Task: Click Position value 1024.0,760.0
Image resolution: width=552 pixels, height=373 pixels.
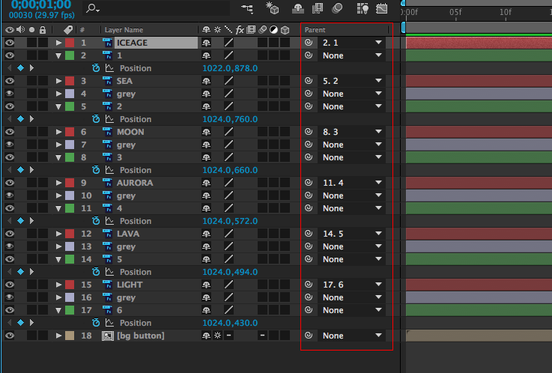Action: point(230,119)
